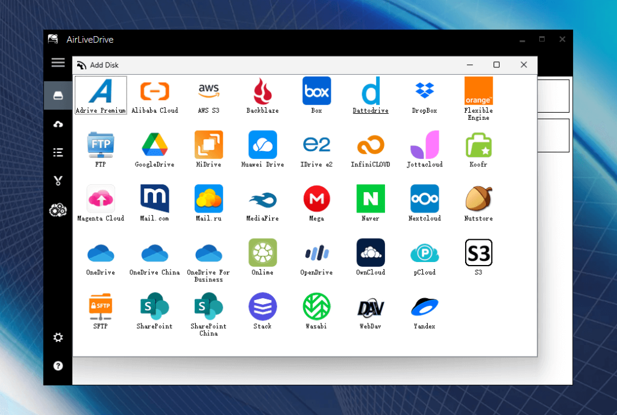617x415 pixels.
Task: Minimize the Add Disk dialog
Action: 469,64
